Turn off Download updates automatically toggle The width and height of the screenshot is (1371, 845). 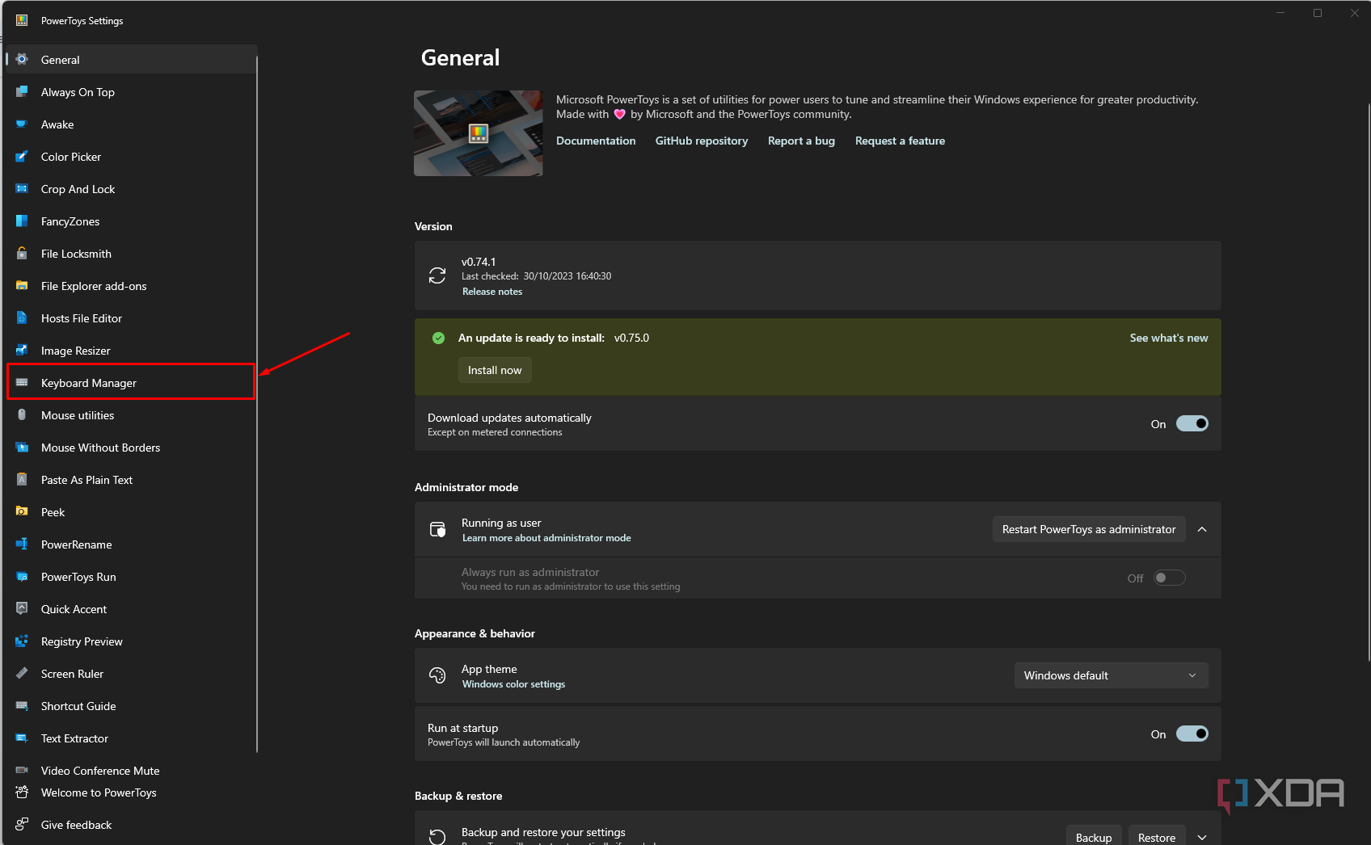tap(1192, 424)
